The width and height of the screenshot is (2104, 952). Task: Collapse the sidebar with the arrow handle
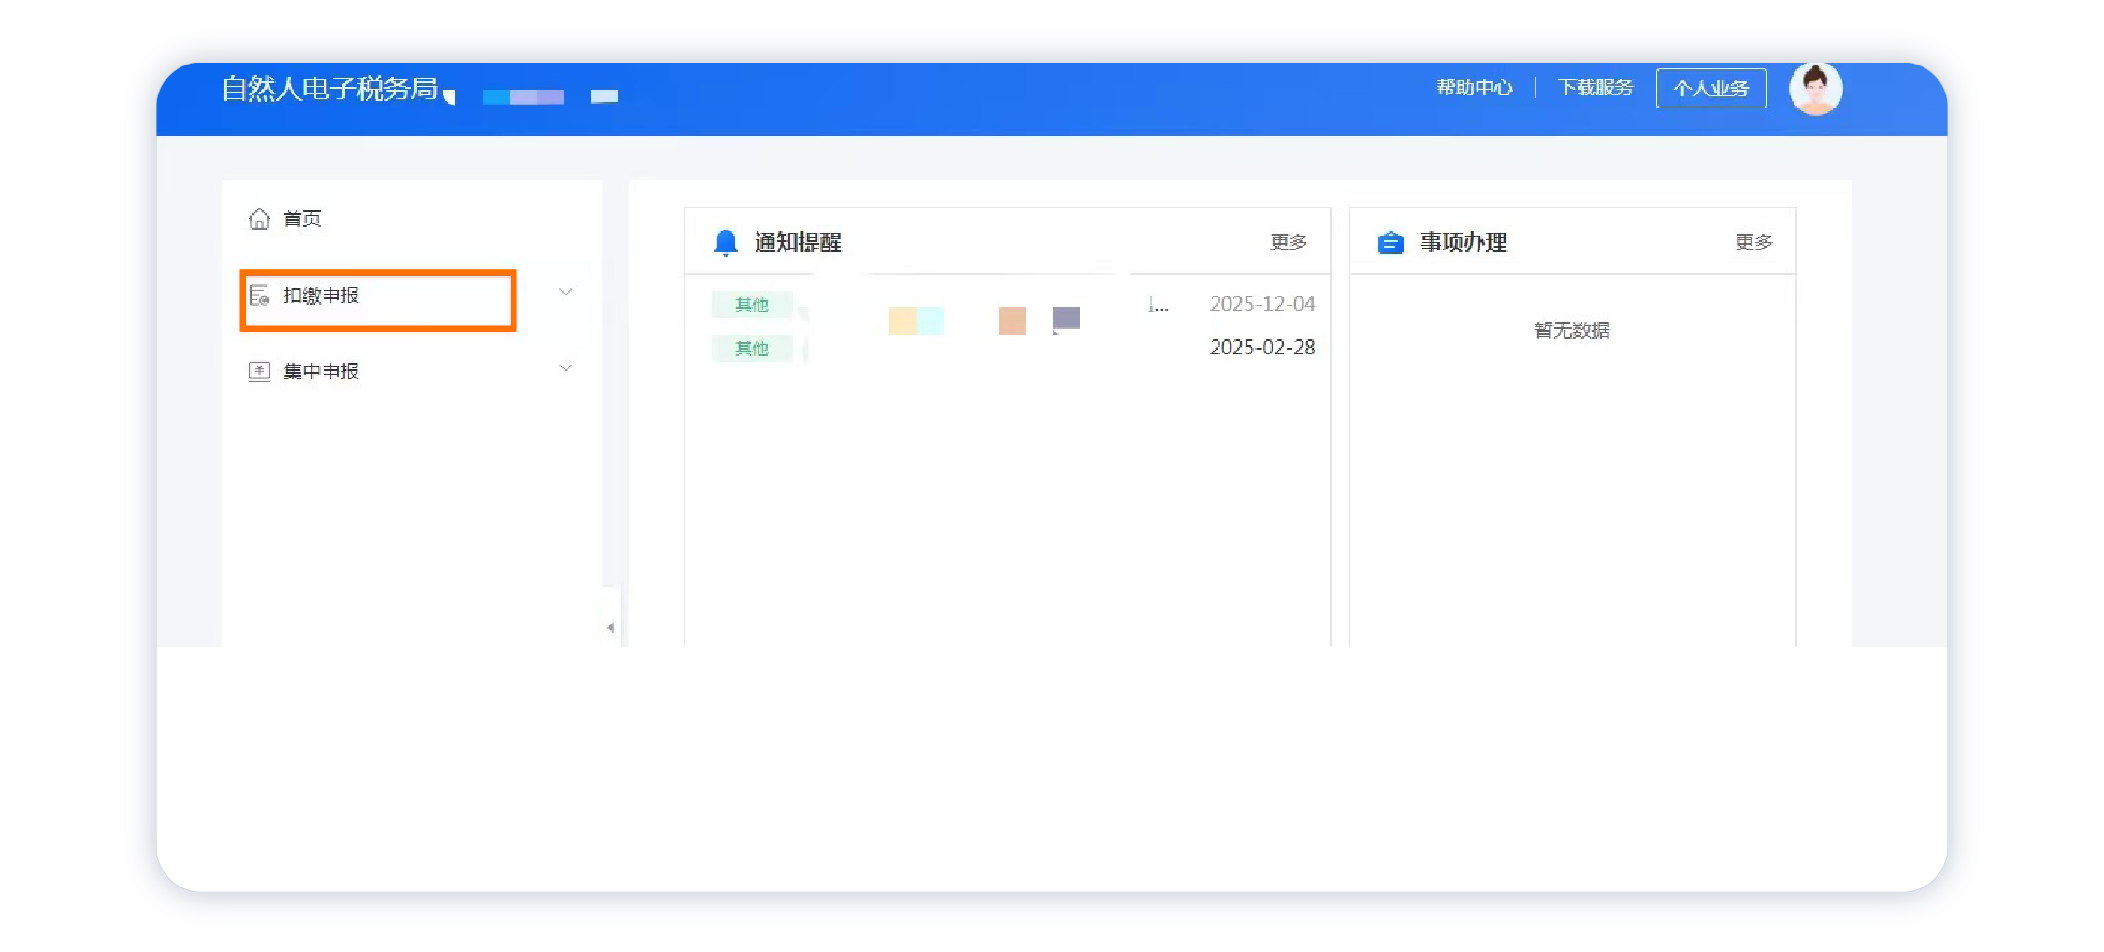611,627
